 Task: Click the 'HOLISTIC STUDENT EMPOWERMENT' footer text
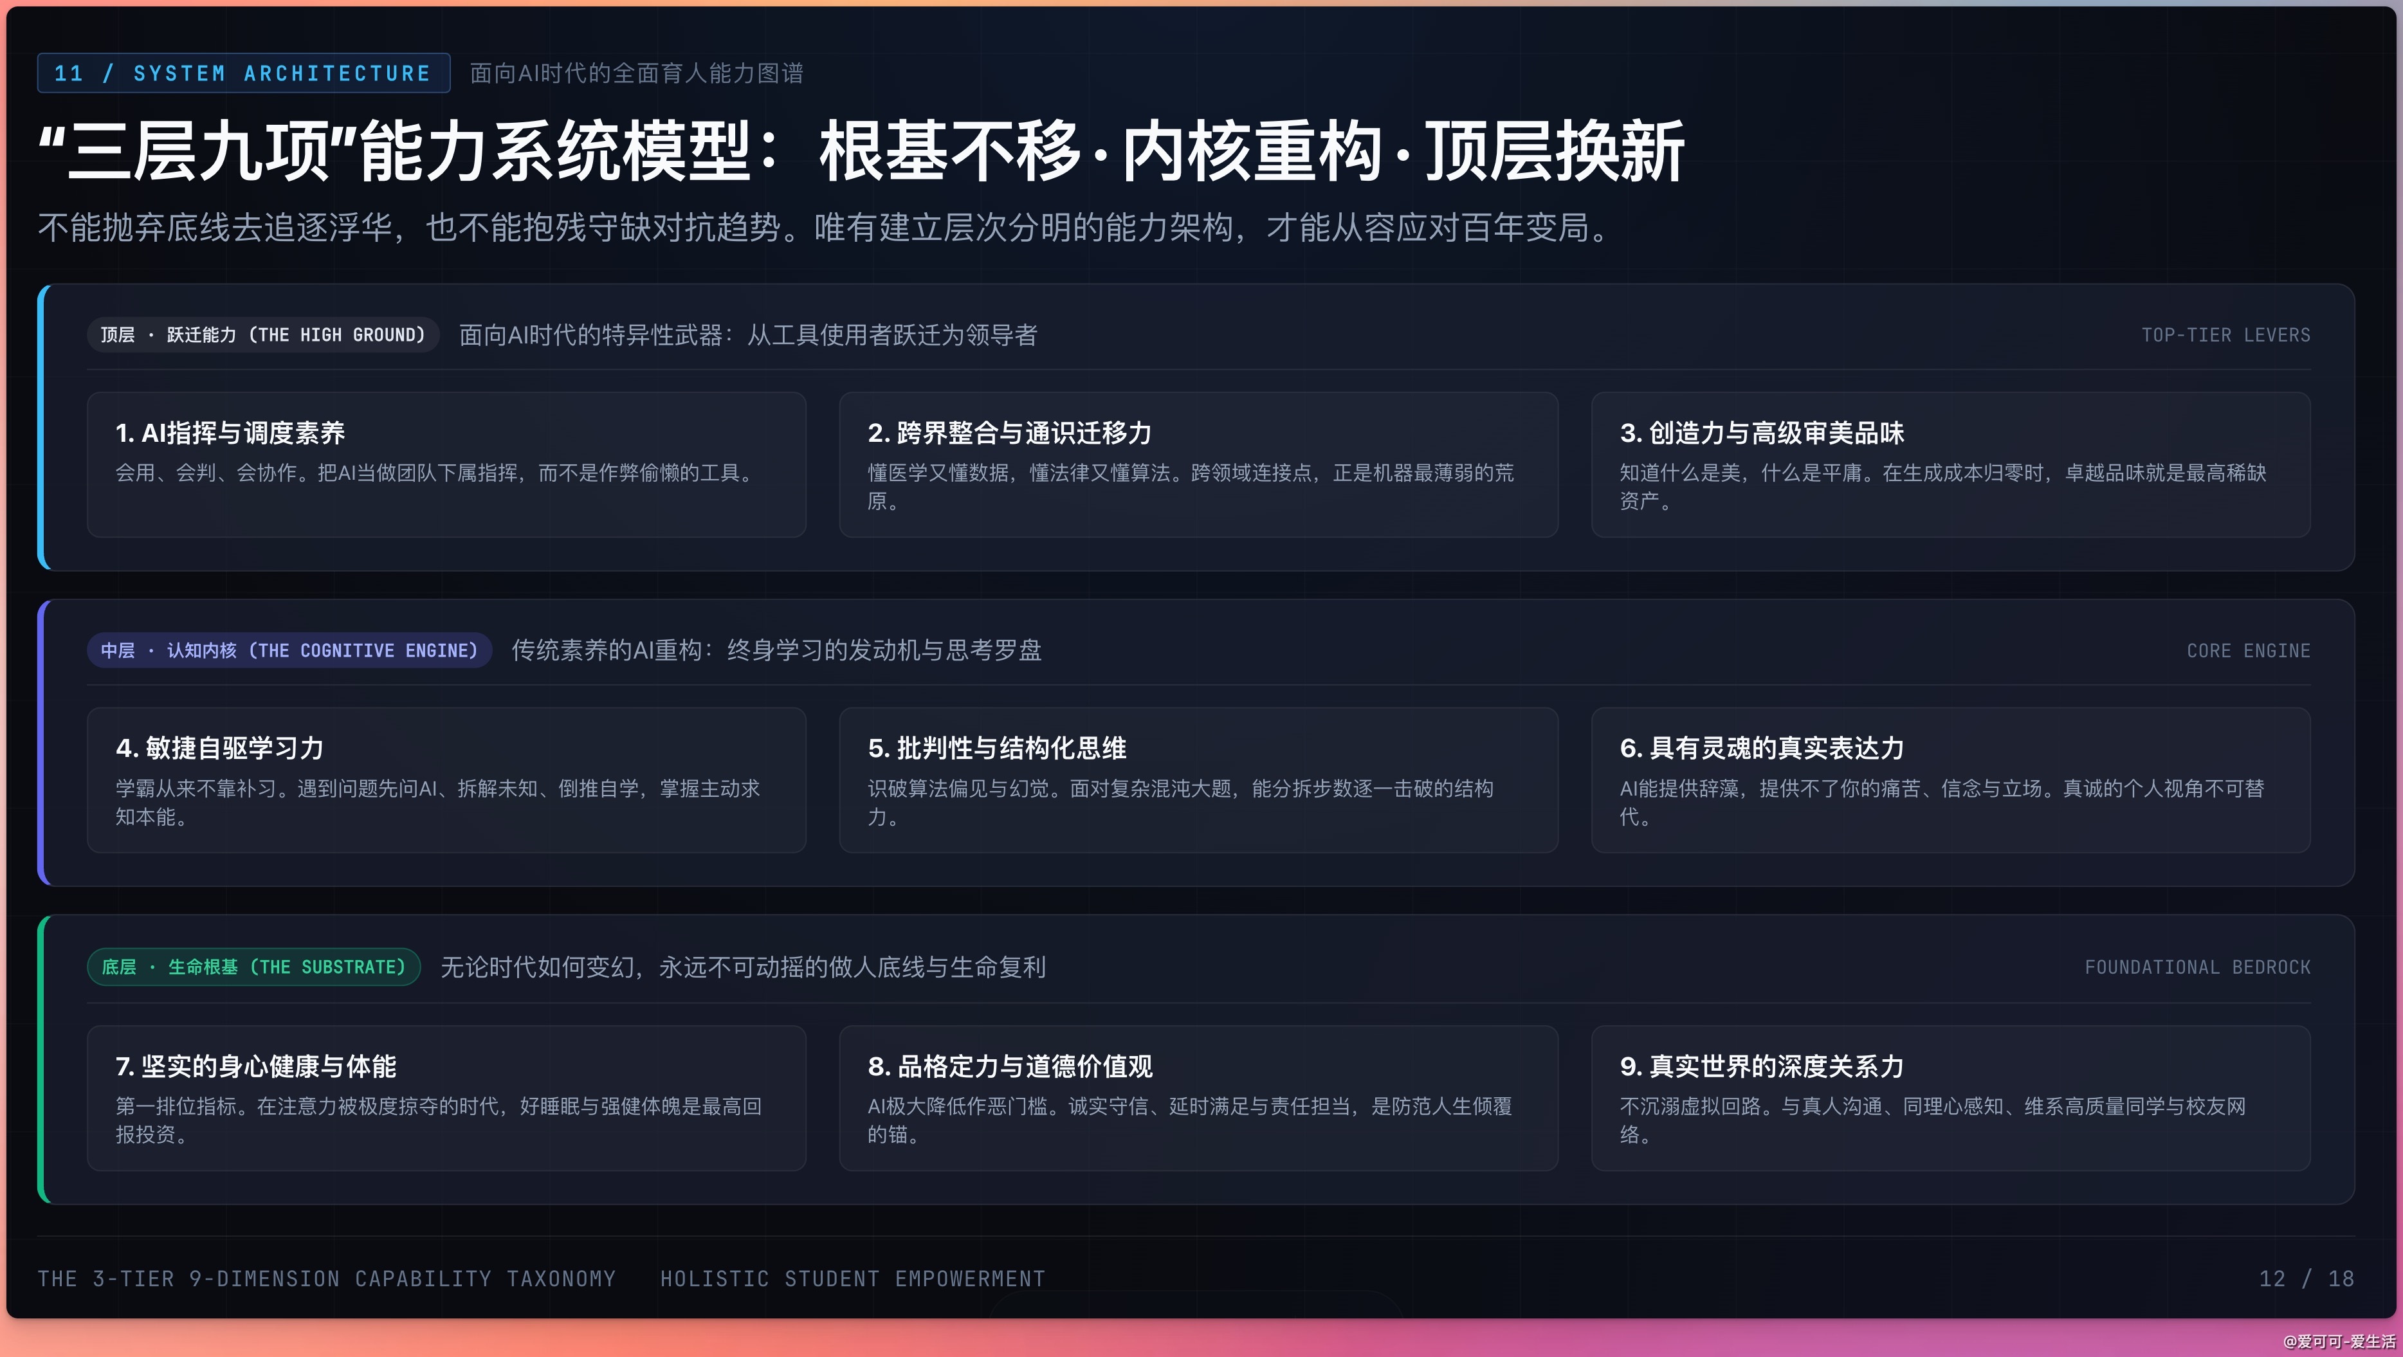853,1279
